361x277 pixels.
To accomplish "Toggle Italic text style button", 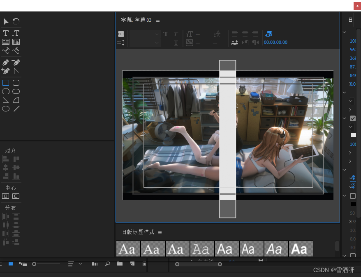I will [176, 34].
